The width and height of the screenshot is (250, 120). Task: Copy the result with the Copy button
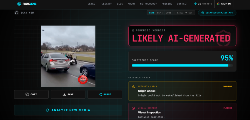point(31,94)
